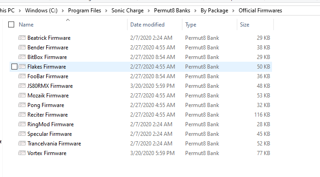The height and width of the screenshot is (177, 320).
Task: Sort by the Size column header
Action: [245, 25]
